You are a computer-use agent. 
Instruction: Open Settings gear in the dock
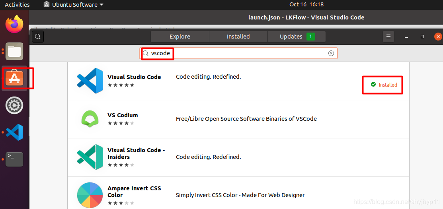14,105
